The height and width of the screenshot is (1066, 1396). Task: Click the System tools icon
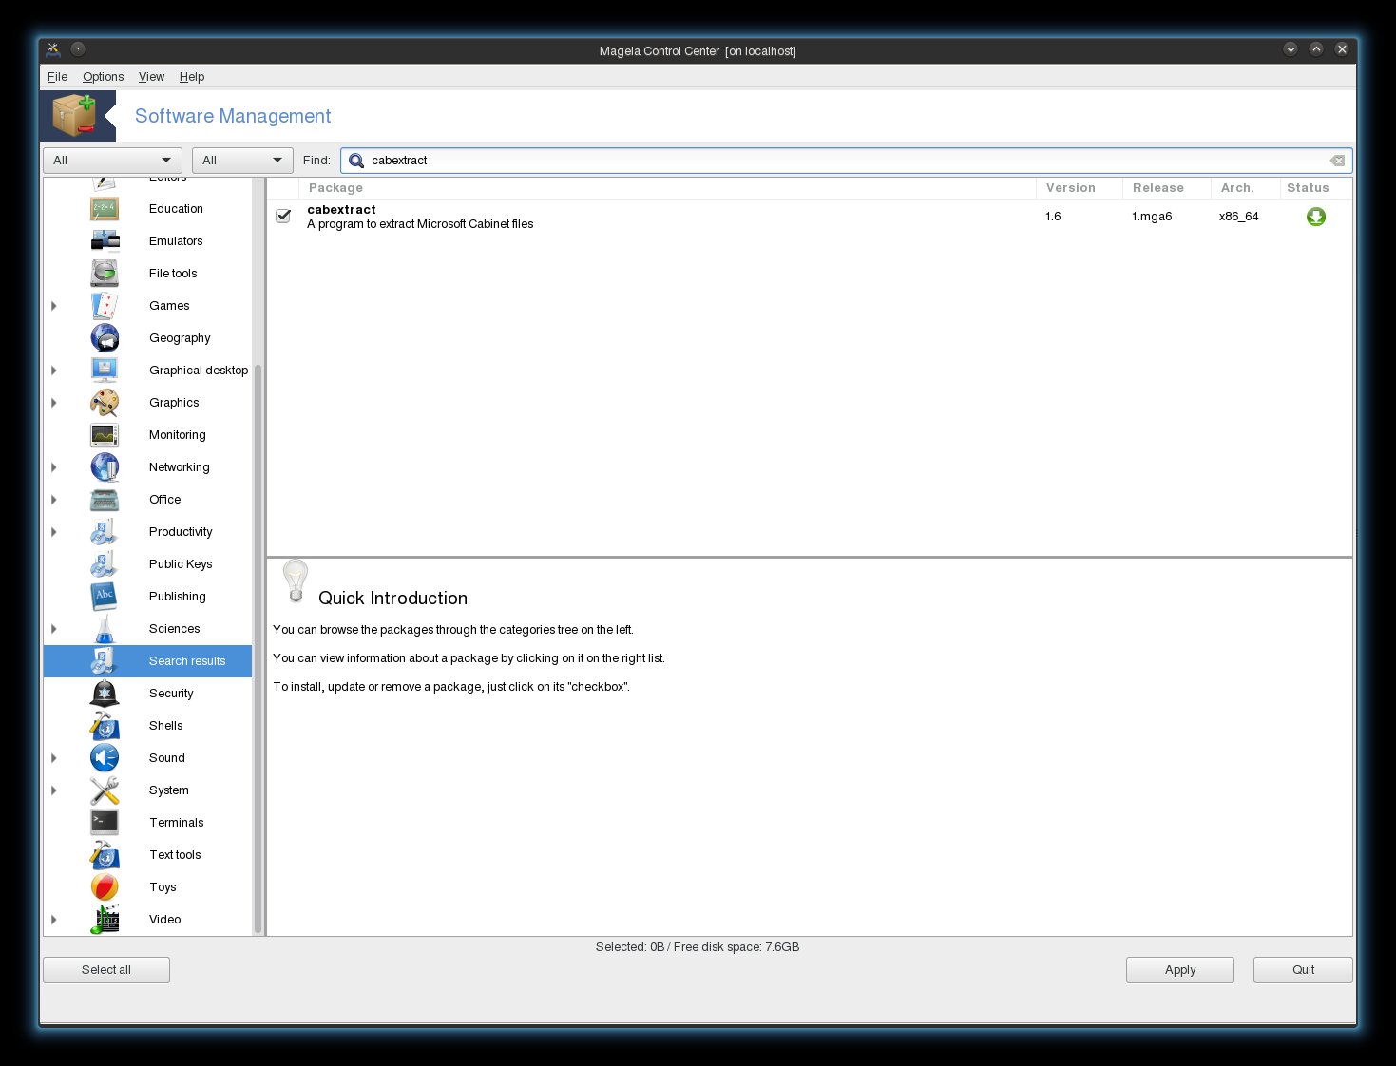[x=105, y=790]
